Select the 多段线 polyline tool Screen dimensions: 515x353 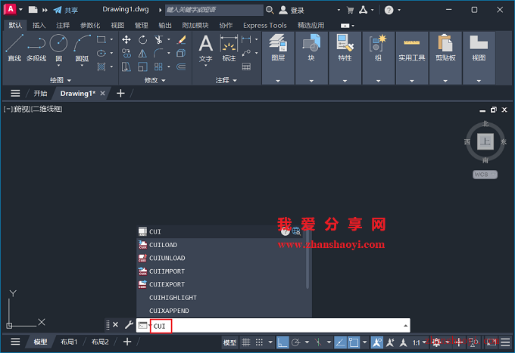coord(36,48)
